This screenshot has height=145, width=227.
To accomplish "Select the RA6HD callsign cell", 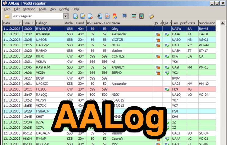I will point(50,51).
